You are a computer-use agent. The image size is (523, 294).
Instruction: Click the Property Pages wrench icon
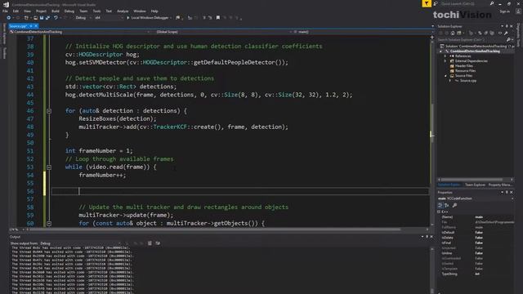[x=454, y=205]
